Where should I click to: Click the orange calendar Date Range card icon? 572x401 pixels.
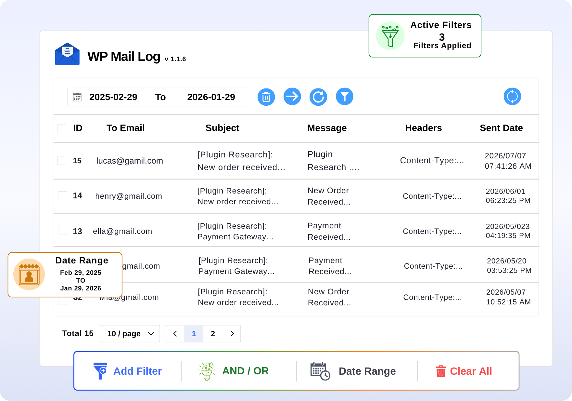point(29,274)
